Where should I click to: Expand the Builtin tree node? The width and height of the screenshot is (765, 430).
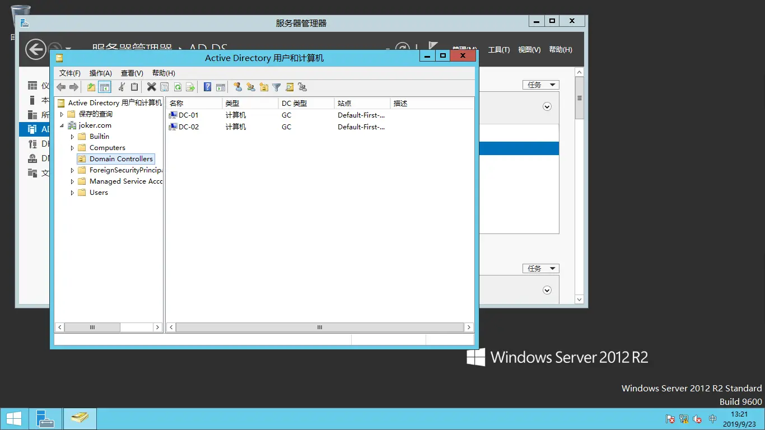72,137
